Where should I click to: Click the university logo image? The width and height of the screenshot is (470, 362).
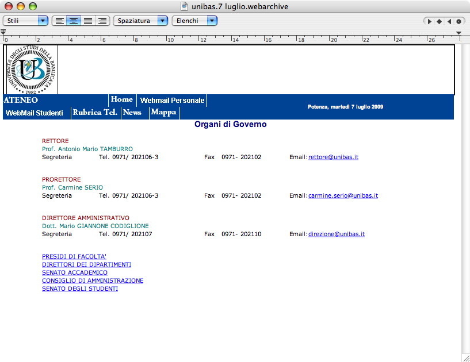click(x=32, y=70)
